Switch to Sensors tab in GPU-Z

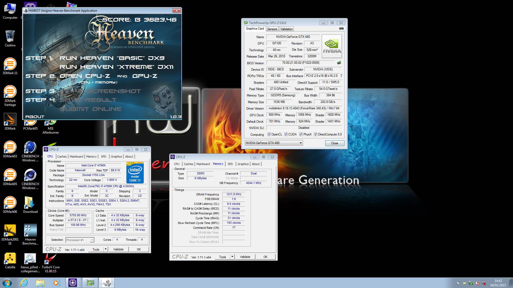point(272,29)
